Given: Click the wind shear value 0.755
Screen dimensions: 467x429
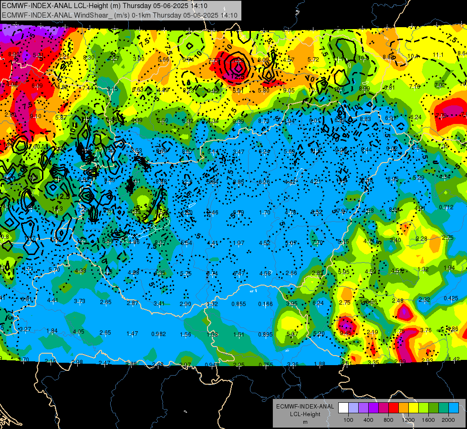Looking at the screenshot, I should (266, 365).
